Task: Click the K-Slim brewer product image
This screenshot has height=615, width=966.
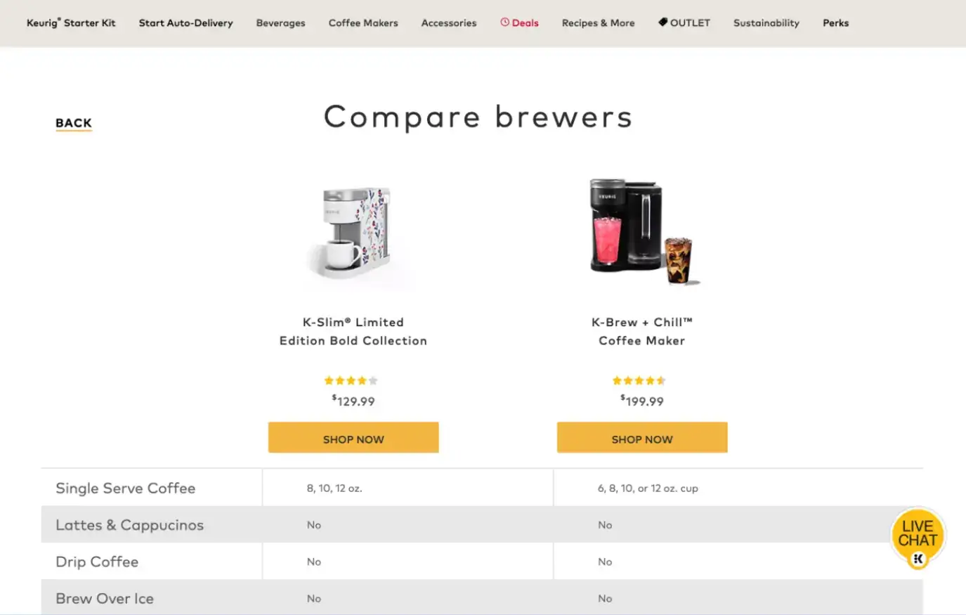Action: pos(353,232)
